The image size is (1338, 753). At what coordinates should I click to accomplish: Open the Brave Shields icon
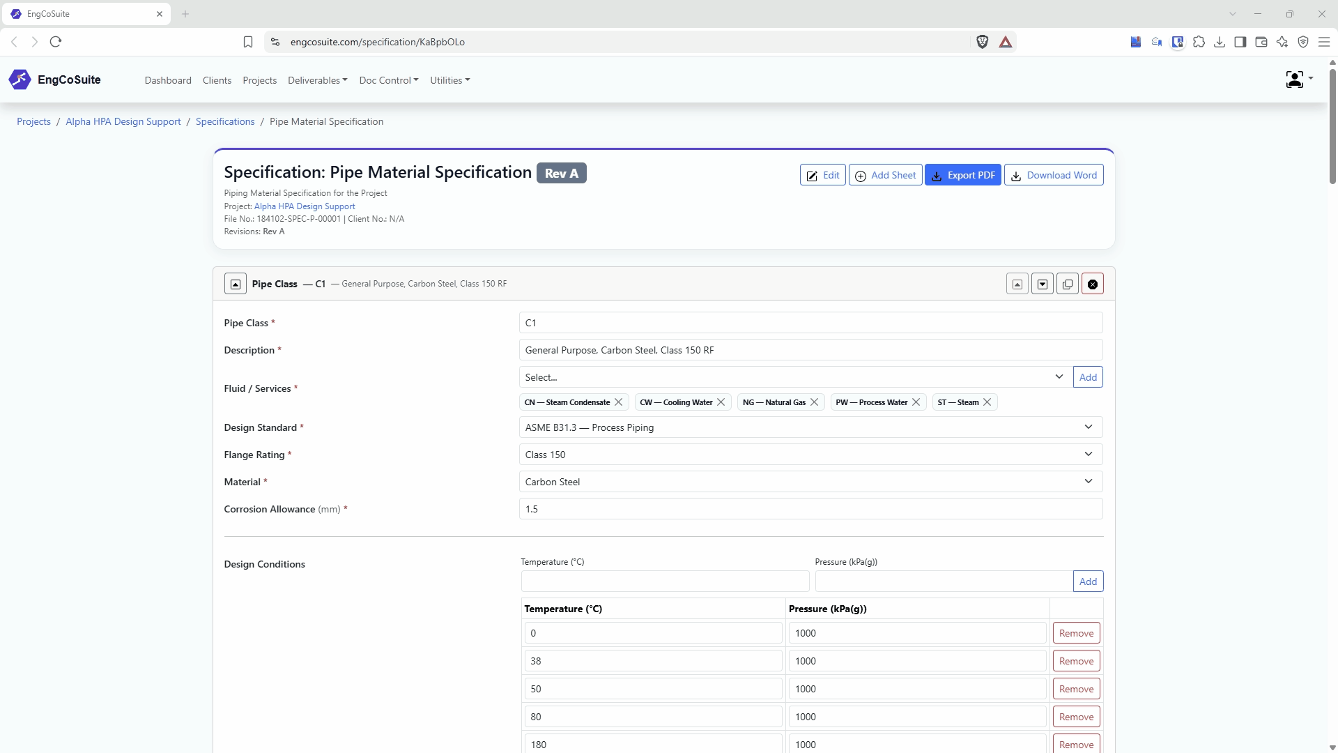983,42
